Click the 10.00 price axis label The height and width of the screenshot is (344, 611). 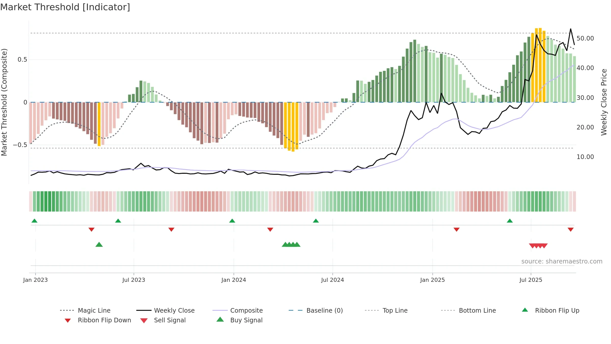click(585, 157)
